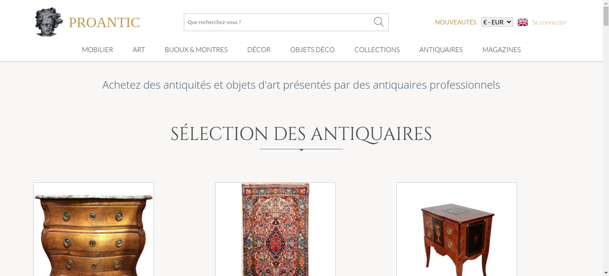
Task: Go to the ANTIQUAIRES section
Action: tap(441, 50)
